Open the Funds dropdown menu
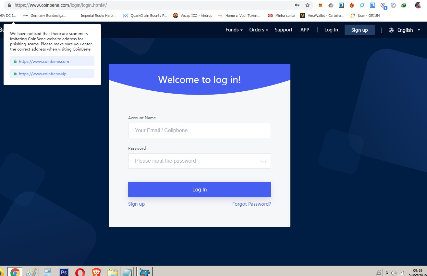 pyautogui.click(x=234, y=30)
